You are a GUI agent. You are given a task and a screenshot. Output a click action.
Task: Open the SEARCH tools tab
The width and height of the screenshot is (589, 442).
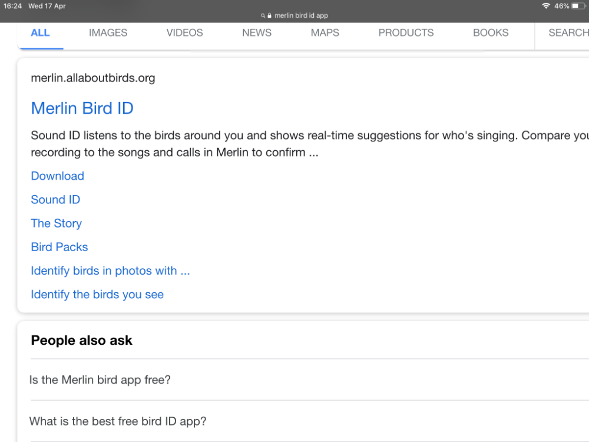tap(569, 32)
